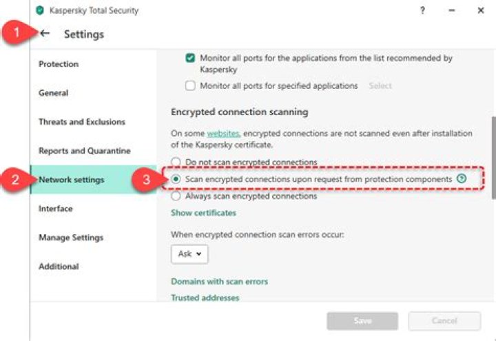
Task: Open the Ask dropdown for scan errors
Action: click(189, 254)
